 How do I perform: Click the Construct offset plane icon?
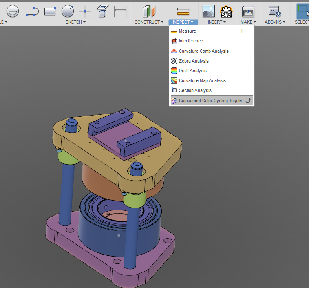click(x=149, y=11)
